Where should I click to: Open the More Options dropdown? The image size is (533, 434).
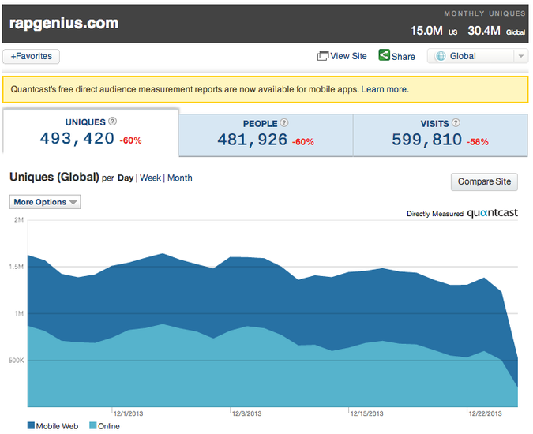click(45, 202)
